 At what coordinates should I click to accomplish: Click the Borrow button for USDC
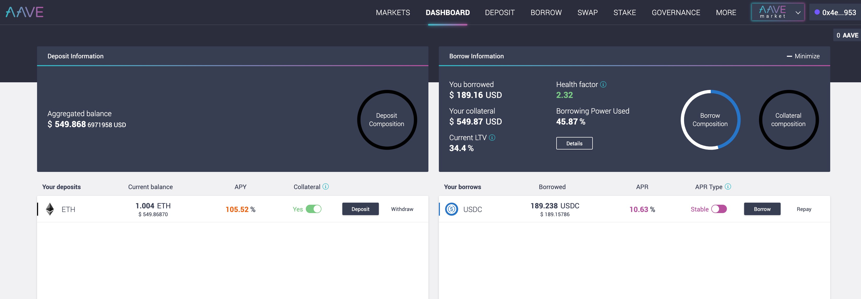[x=762, y=209]
